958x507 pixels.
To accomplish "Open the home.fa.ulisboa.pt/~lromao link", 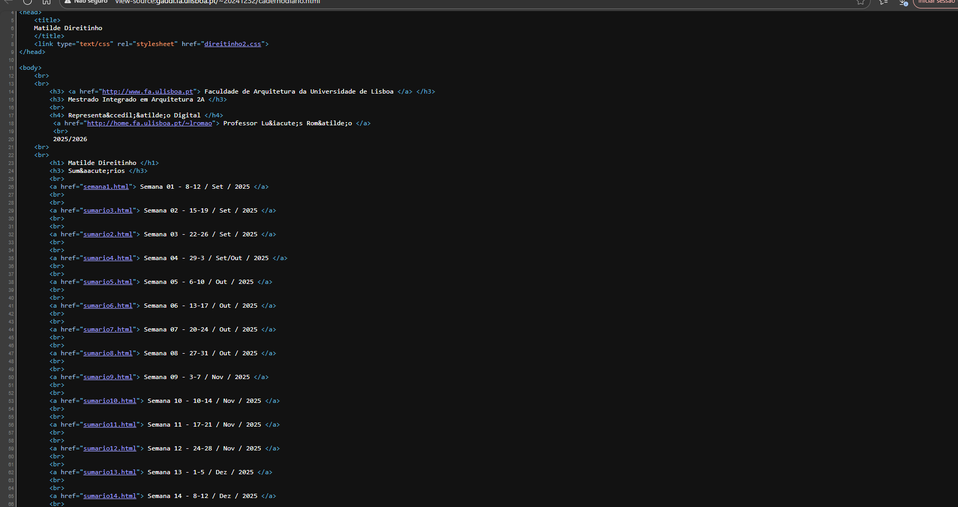I will (149, 123).
